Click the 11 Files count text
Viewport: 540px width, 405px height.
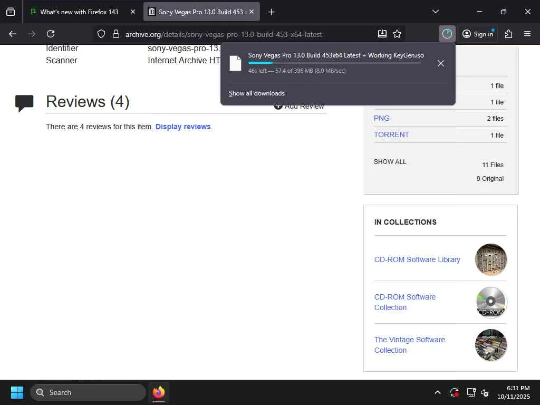[493, 165]
